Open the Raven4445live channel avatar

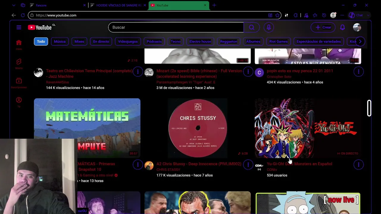[x=38, y=72]
